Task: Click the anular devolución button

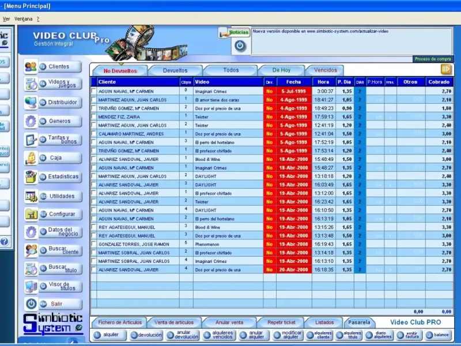Action: point(183,335)
